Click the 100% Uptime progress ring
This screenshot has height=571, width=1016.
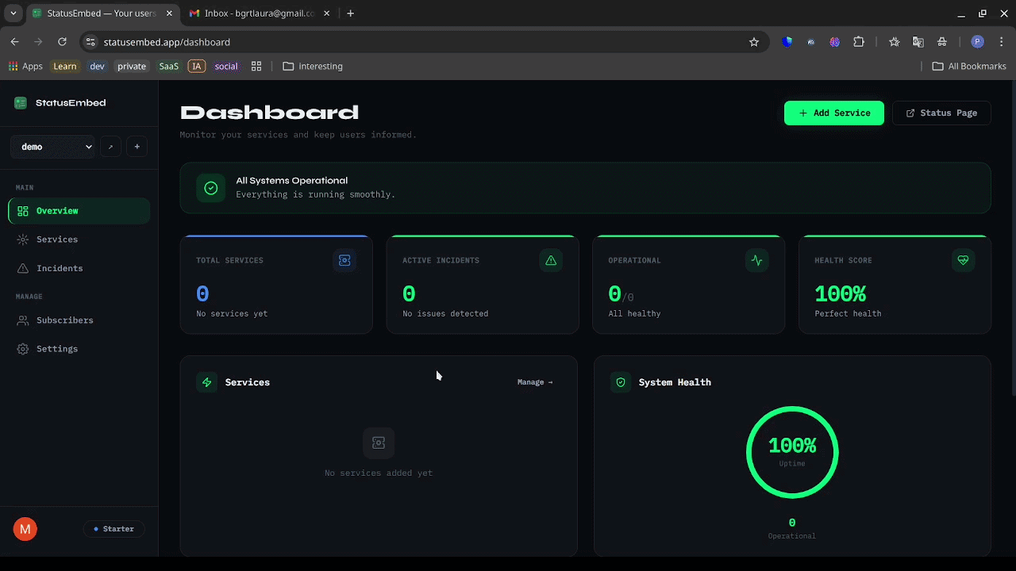tap(791, 452)
